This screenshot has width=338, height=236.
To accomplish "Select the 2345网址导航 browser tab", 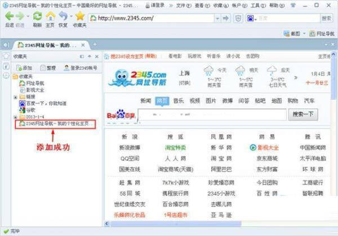I will pyautogui.click(x=51, y=45).
